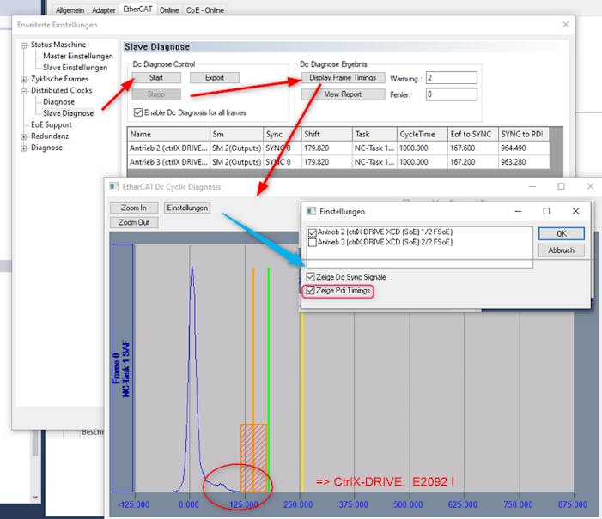
Task: Confirm settings with OK button
Action: (561, 233)
